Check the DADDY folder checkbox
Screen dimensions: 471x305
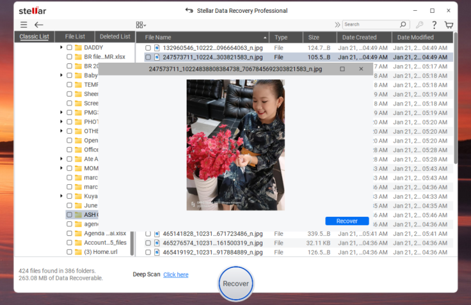[x=69, y=47]
